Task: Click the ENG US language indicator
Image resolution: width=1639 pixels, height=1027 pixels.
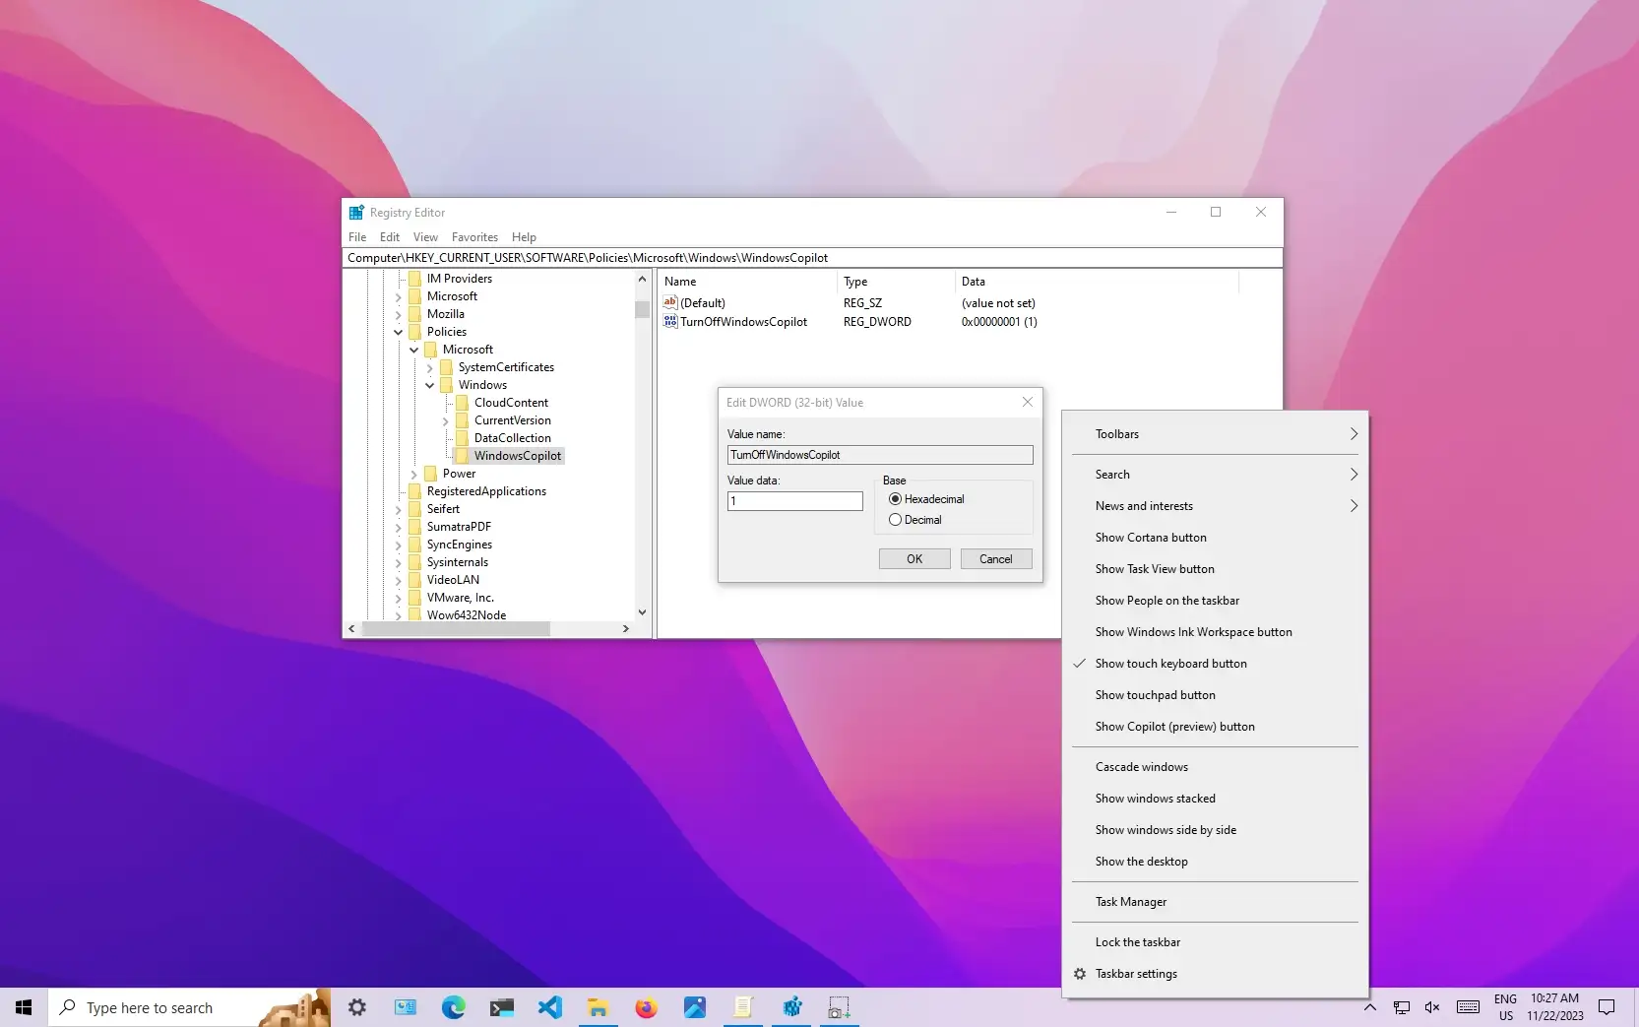Action: tap(1505, 1007)
